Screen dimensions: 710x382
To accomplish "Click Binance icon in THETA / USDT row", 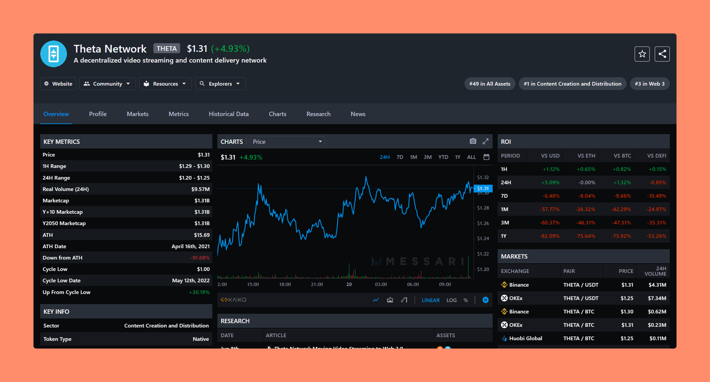I will pyautogui.click(x=504, y=285).
